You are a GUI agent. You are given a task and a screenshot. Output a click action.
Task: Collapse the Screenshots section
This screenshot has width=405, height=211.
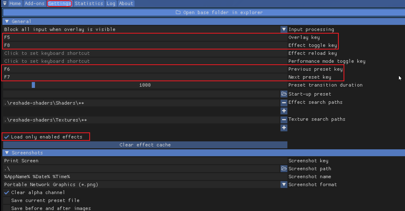click(x=7, y=153)
